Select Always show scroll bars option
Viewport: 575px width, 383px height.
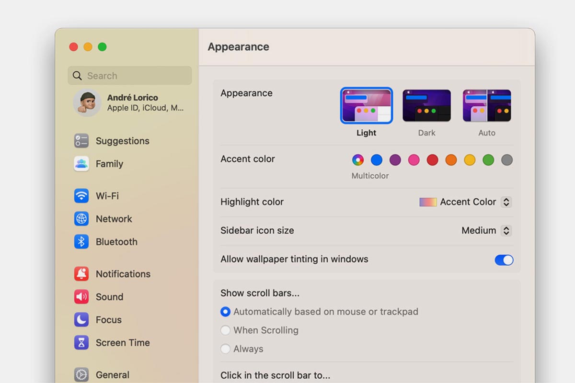(225, 349)
